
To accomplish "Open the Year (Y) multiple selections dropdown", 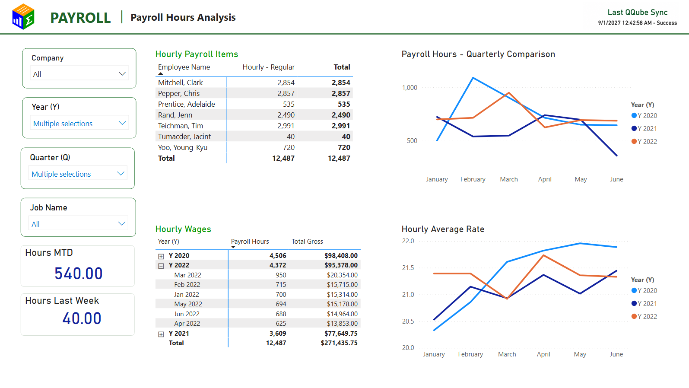I will tap(79, 124).
